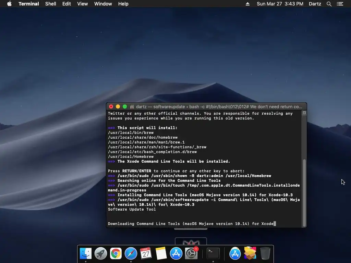This screenshot has height=263, width=351.
Task: Open Calendar showing 27 in Dock
Action: 146,253
